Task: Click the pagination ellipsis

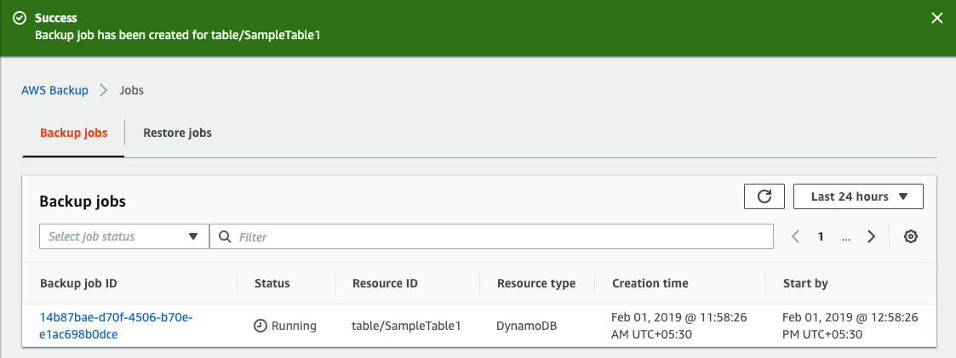Action: (845, 237)
